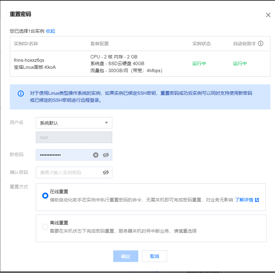Viewport: 275px width, 273px height.
Task: Click 运行中 status under 实例状态
Action: (199, 63)
